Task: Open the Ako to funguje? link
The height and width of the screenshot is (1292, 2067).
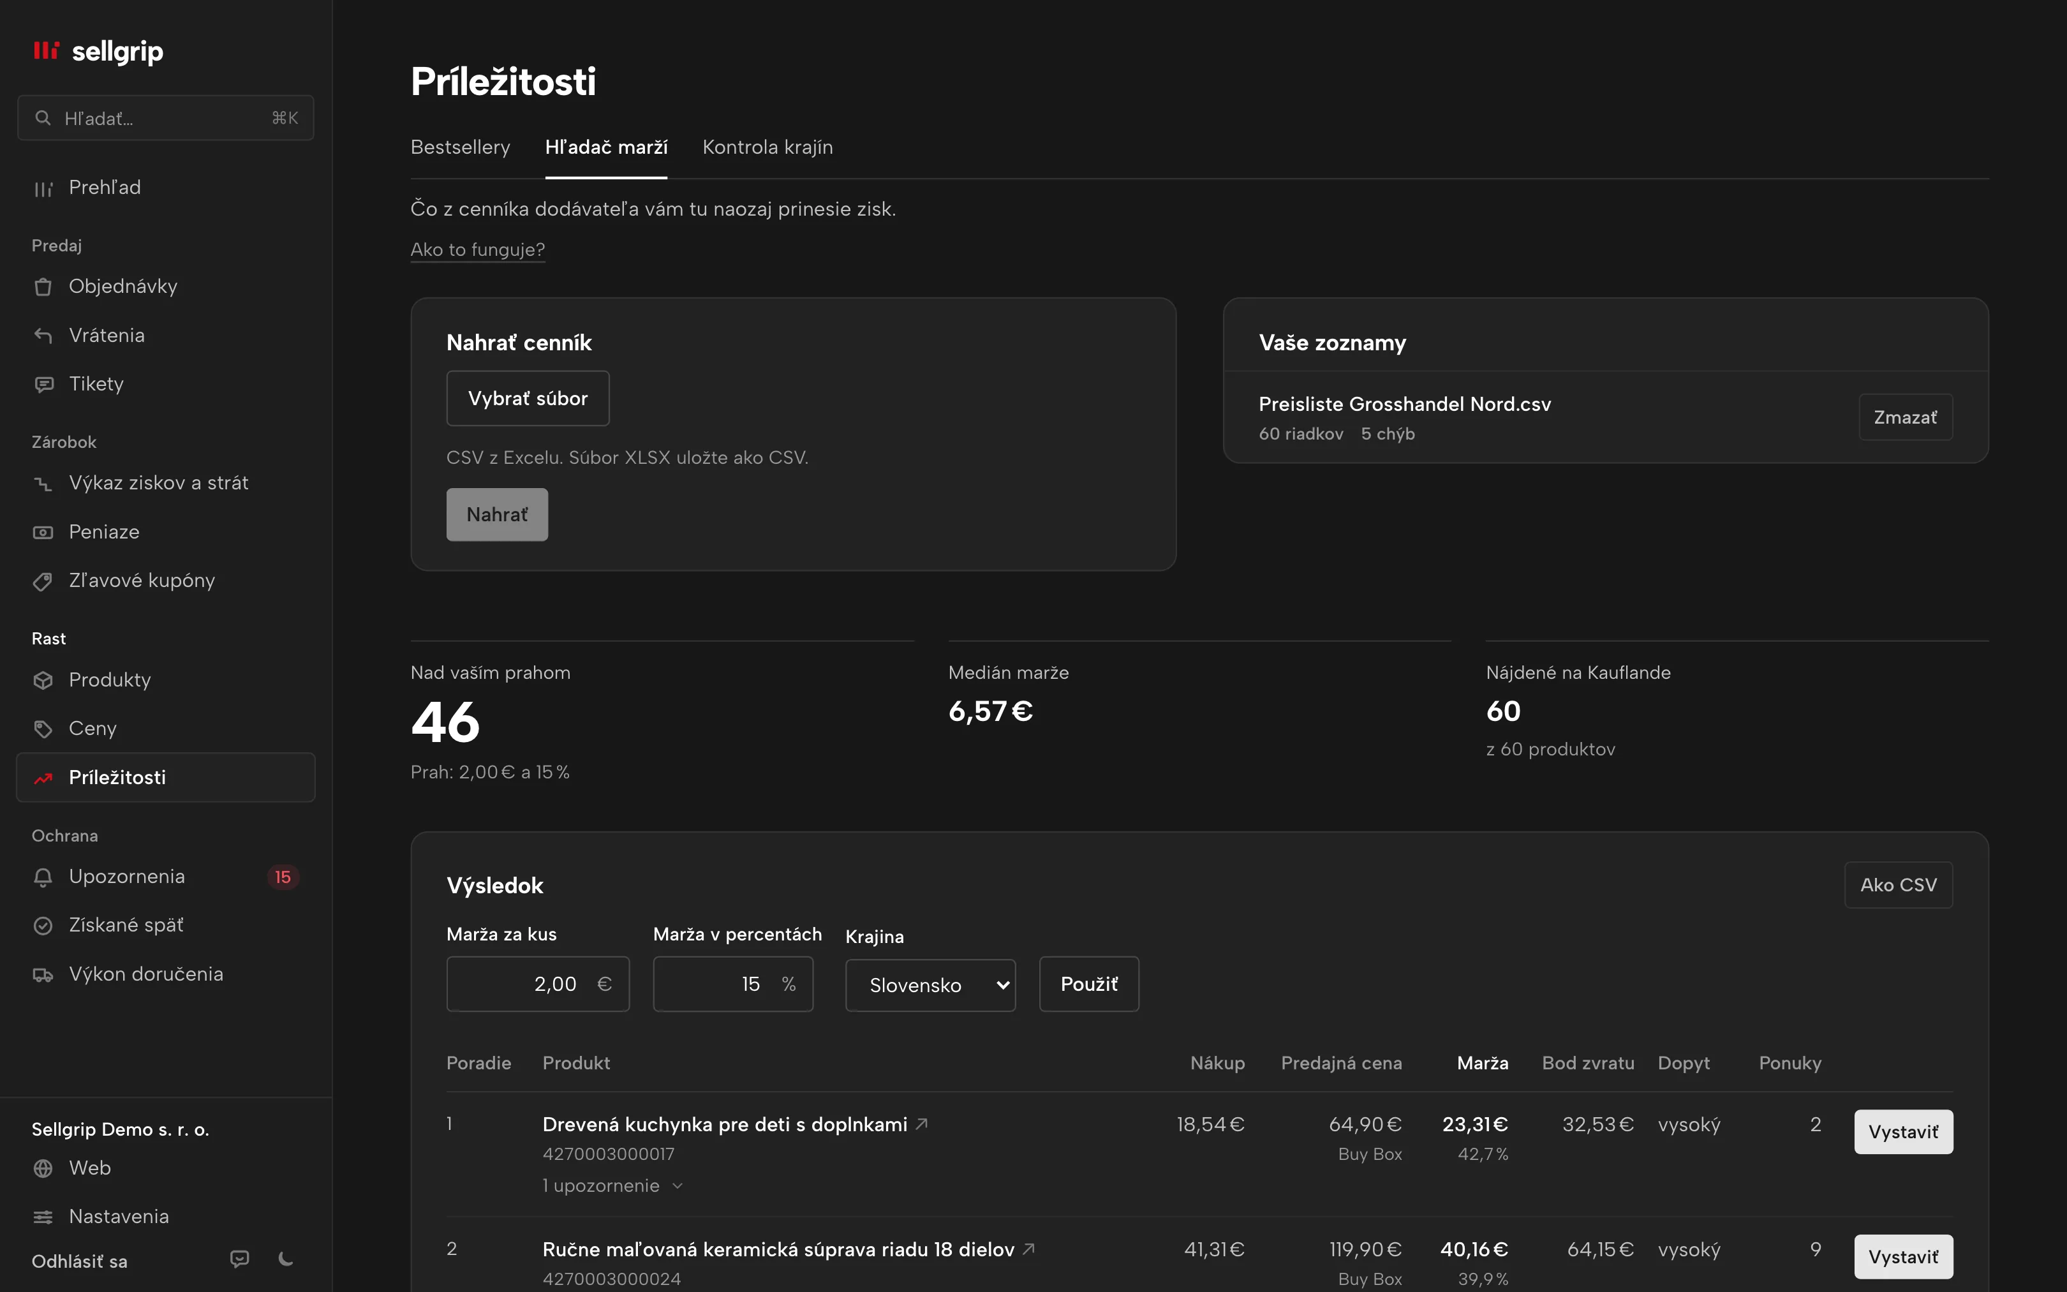Action: click(x=477, y=249)
